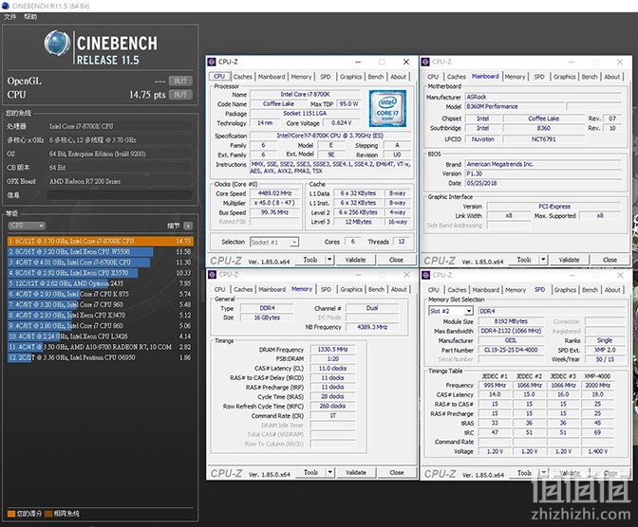Select ranking row Intel Xeon CPU W5590
Image resolution: width=638 pixels, height=527 pixels.
click(x=100, y=252)
